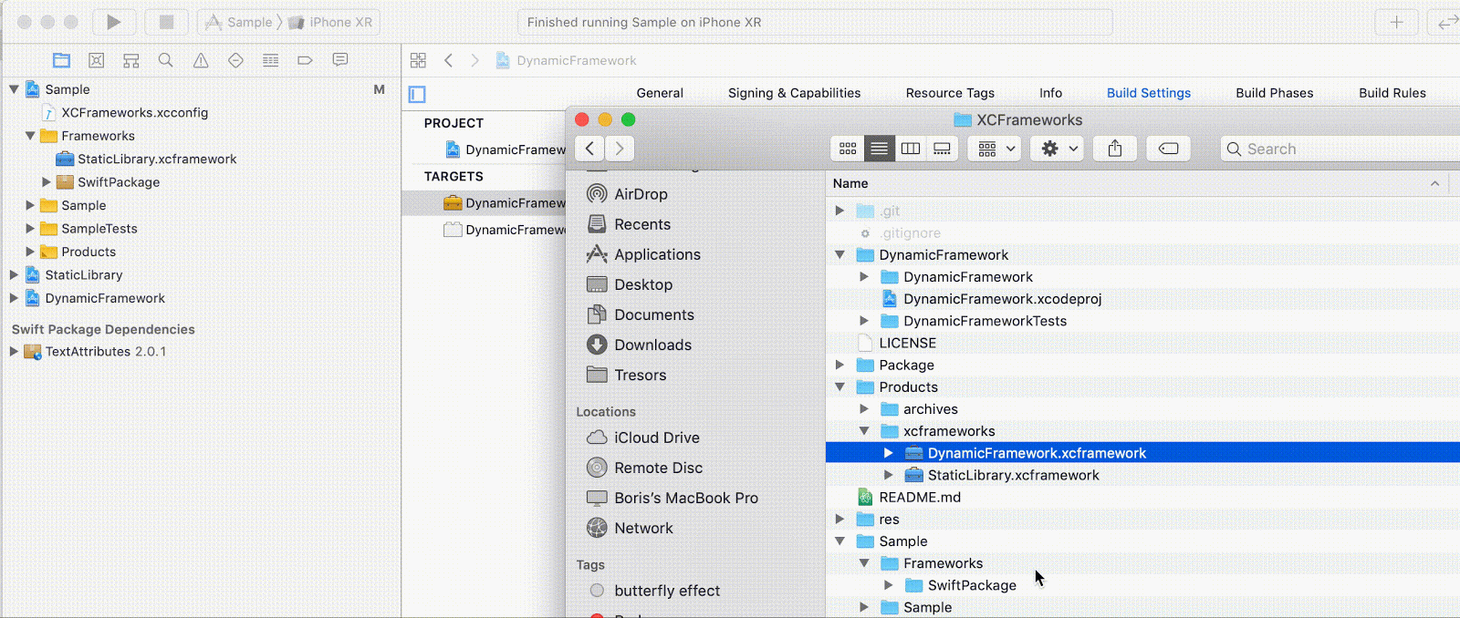Click Finder Share button
Image resolution: width=1460 pixels, height=618 pixels.
pos(1115,149)
